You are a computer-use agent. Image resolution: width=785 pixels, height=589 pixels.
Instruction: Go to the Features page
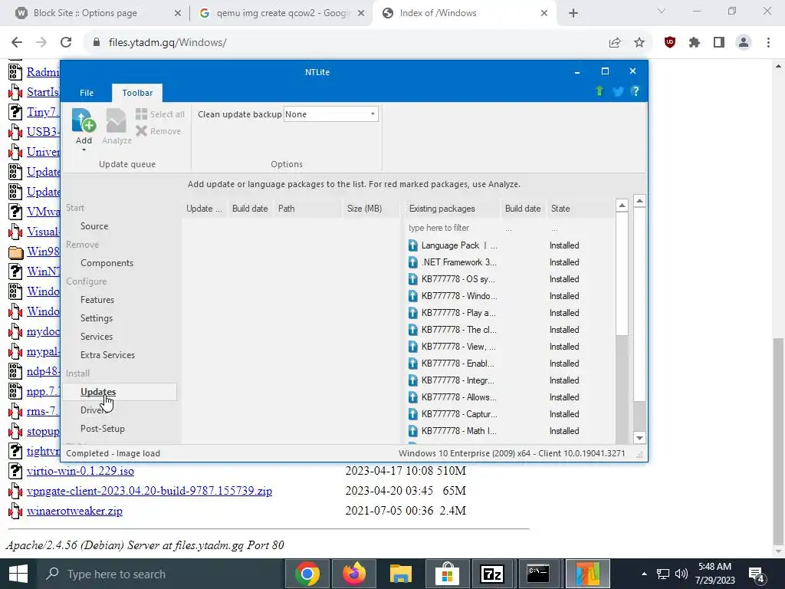tap(97, 300)
